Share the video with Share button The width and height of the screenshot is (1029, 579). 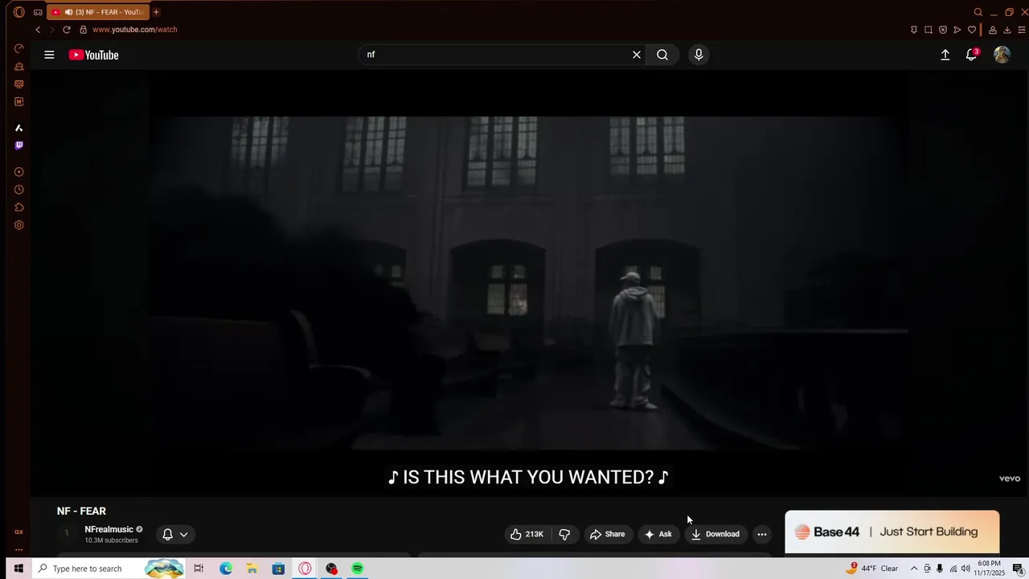coord(607,534)
